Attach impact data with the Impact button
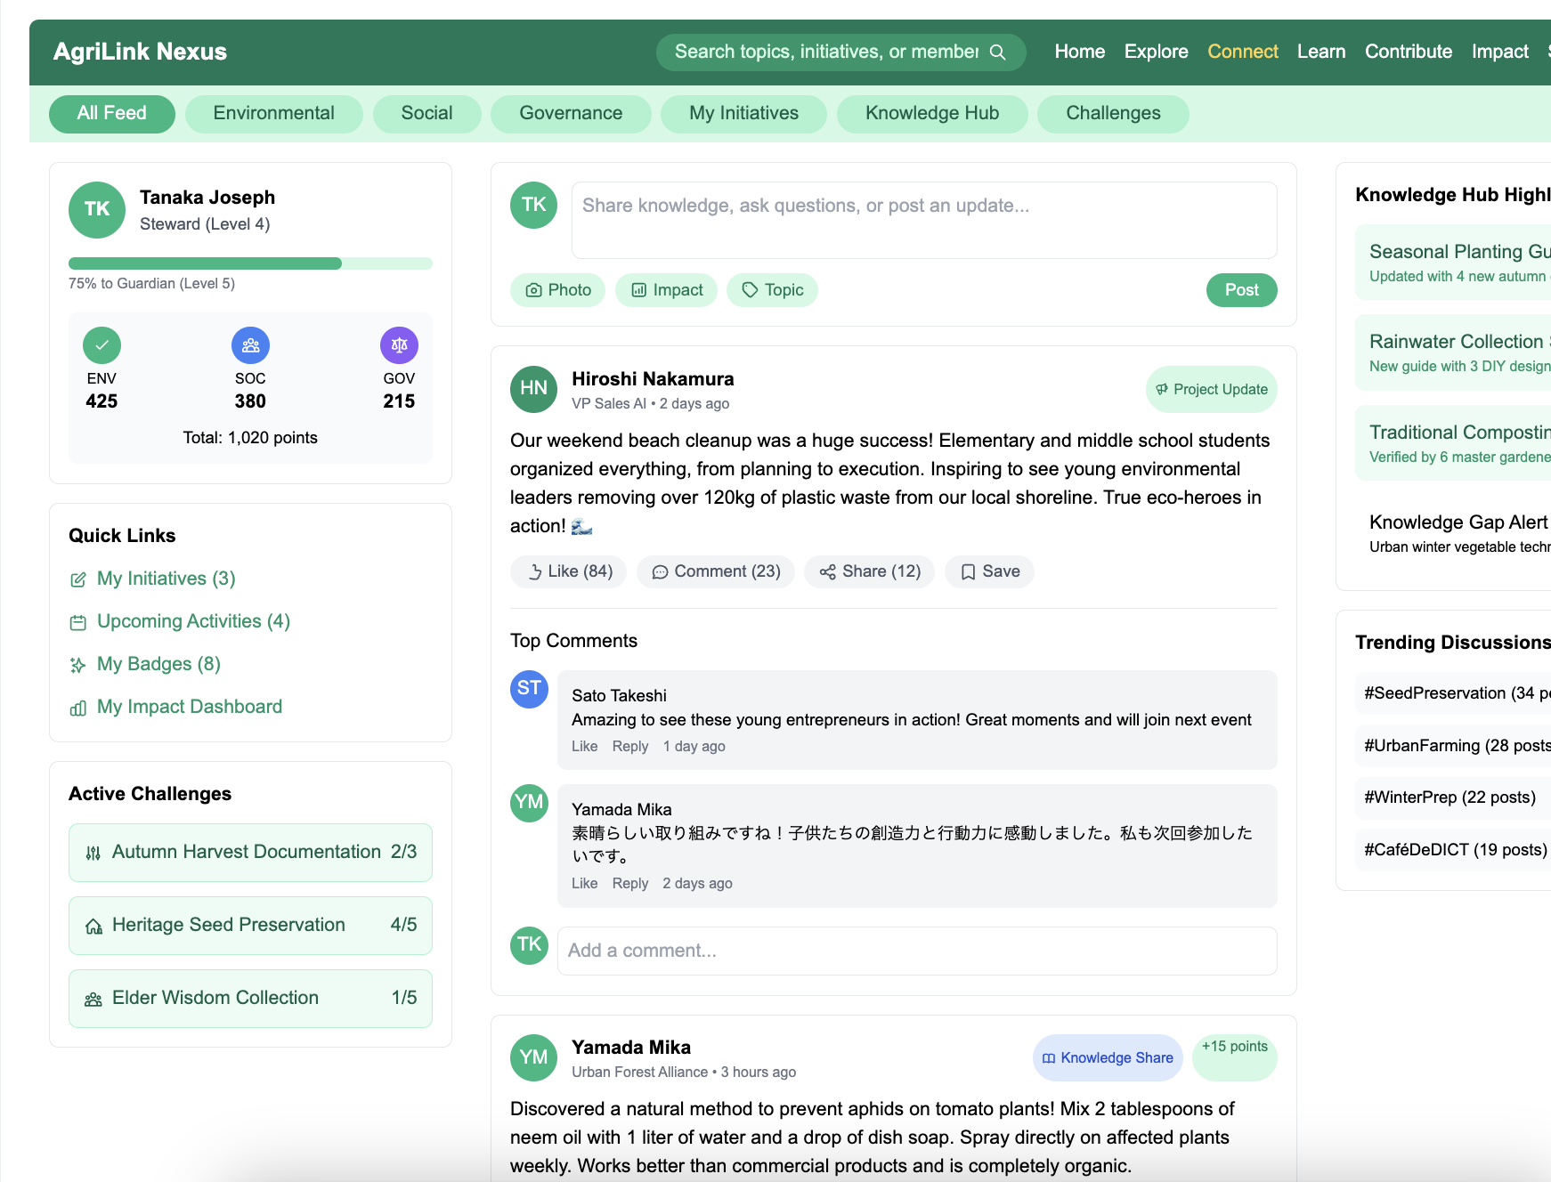The height and width of the screenshot is (1182, 1551). pos(666,290)
